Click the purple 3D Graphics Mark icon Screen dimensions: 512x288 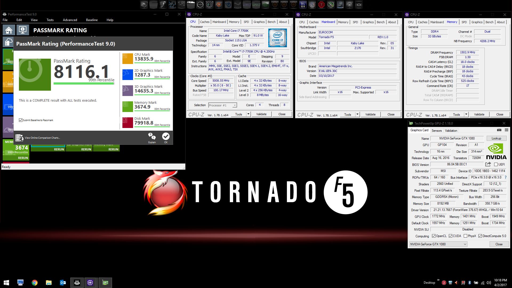pos(127,91)
